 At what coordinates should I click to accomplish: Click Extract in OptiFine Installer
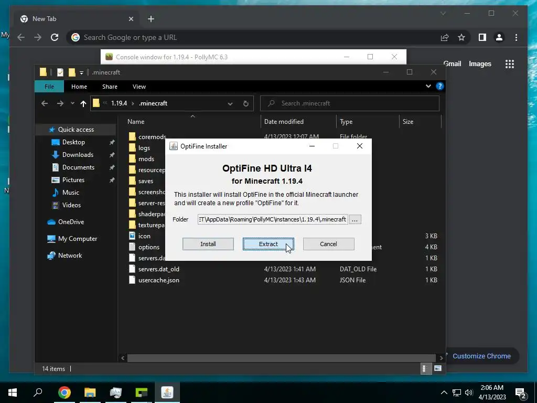(x=268, y=244)
